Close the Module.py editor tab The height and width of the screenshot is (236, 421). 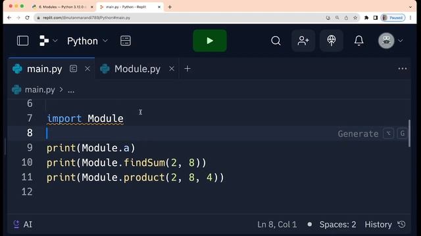coord(172,69)
